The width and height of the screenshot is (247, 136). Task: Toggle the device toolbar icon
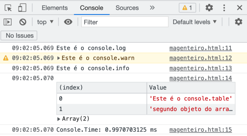coord(22,8)
